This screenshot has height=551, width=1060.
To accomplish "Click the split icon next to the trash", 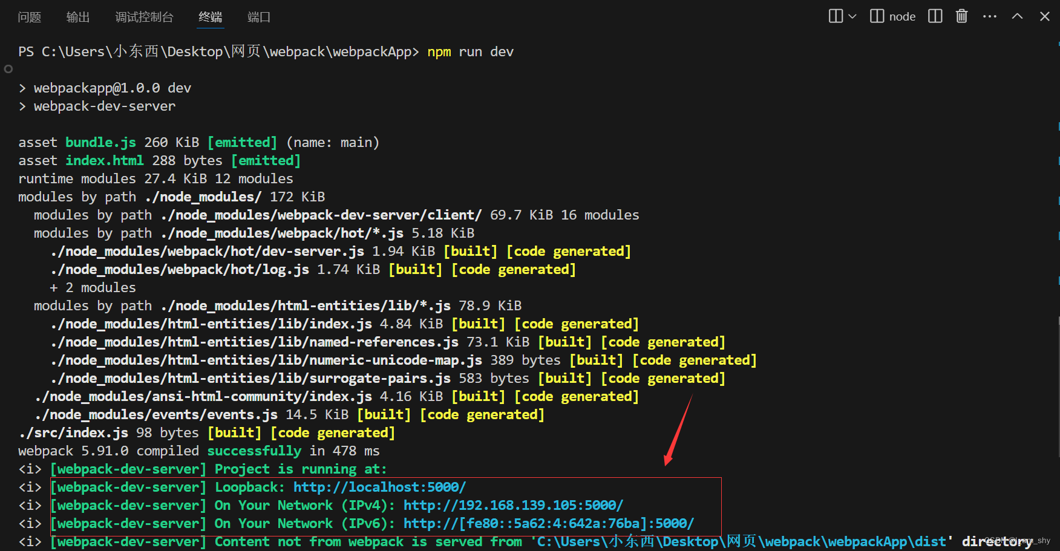I will coord(935,16).
